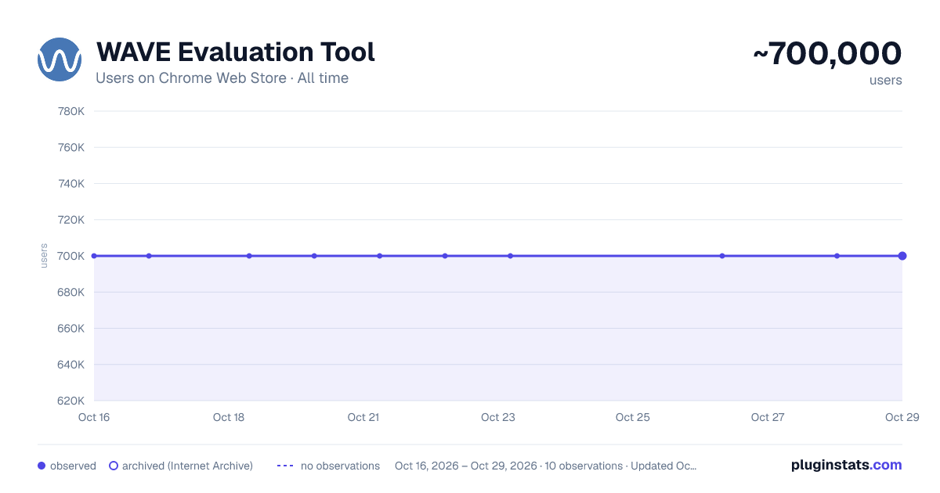Click the dashed 'no observations' legend line
This screenshot has height=493, width=940.
[x=285, y=466]
